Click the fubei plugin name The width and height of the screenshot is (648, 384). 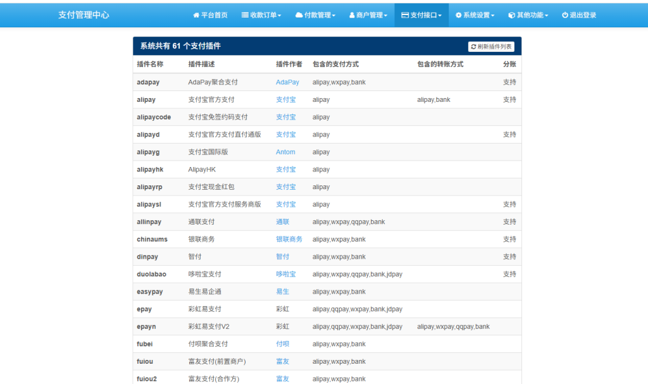coord(145,344)
